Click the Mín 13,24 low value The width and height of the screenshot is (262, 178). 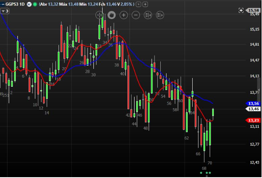pos(88,4)
